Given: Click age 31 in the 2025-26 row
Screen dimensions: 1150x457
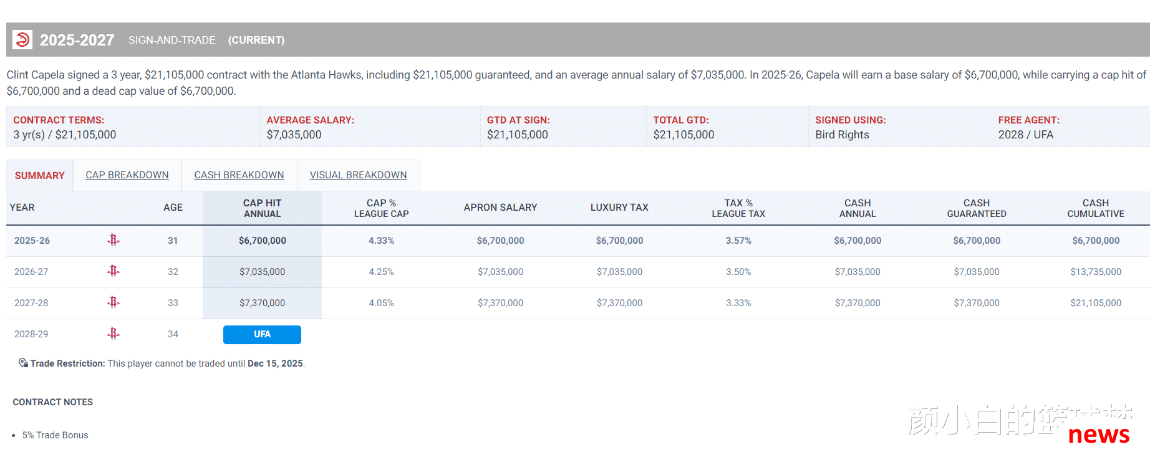Looking at the screenshot, I should 173,241.
